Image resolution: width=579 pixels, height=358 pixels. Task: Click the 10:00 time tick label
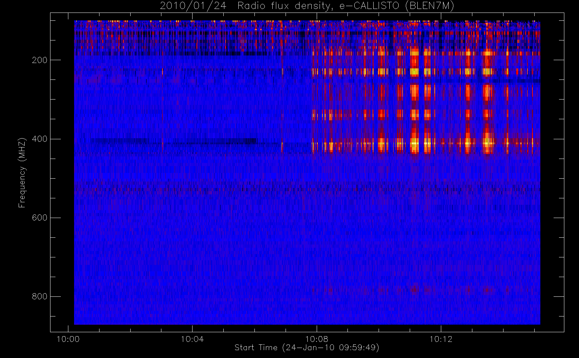(x=68, y=339)
